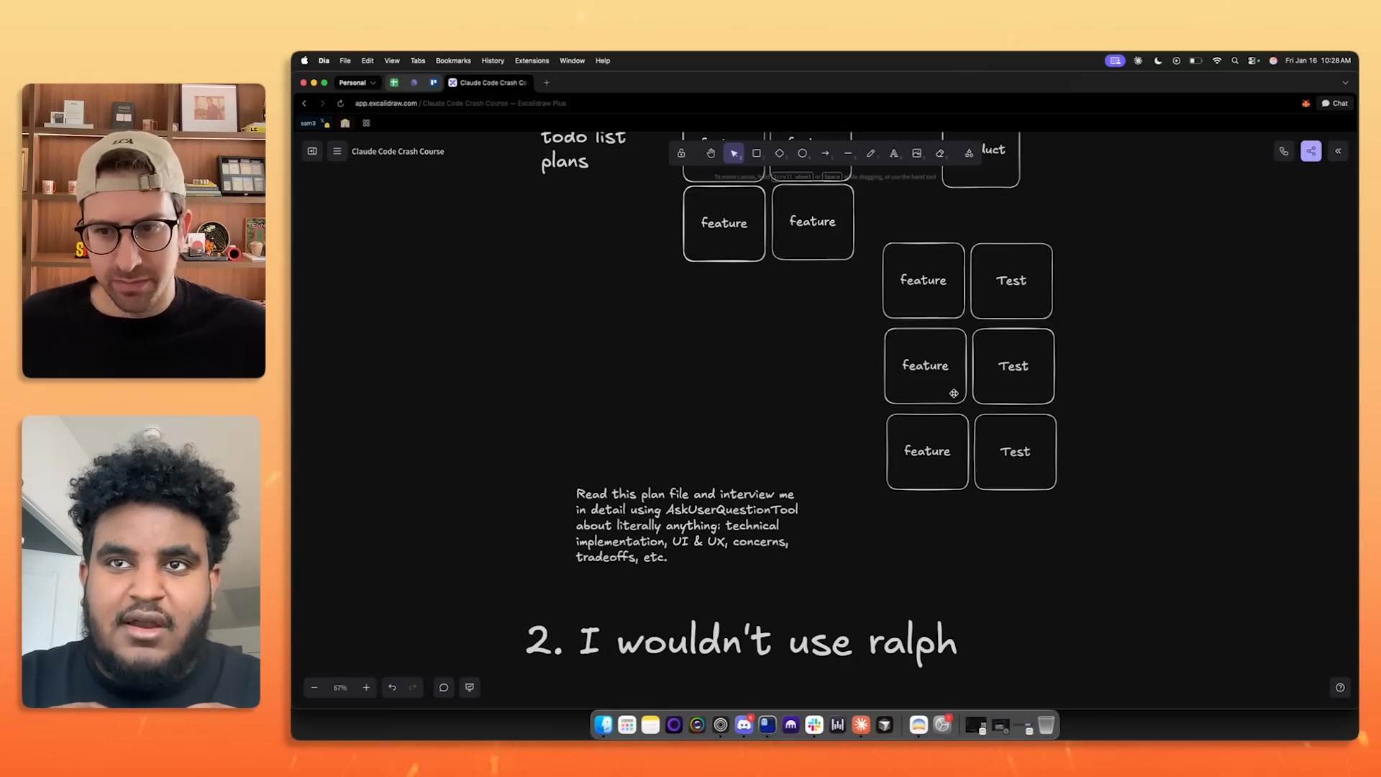Open the Extensions menu
Image resolution: width=1381 pixels, height=777 pixels.
click(532, 61)
